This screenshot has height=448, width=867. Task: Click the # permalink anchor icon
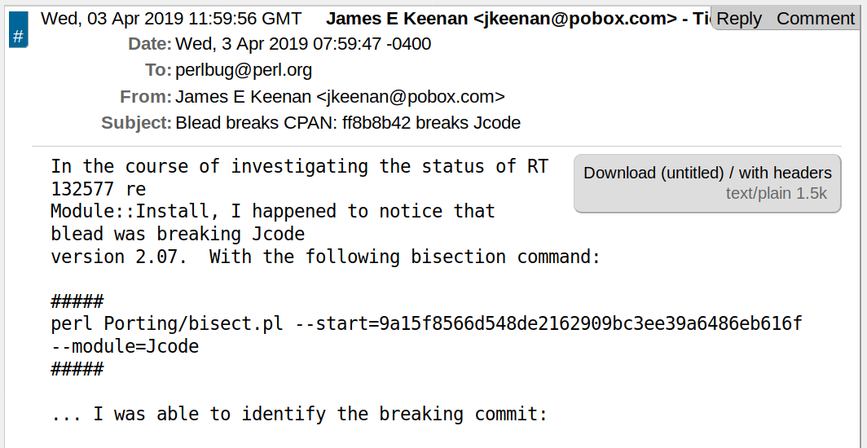[x=18, y=36]
